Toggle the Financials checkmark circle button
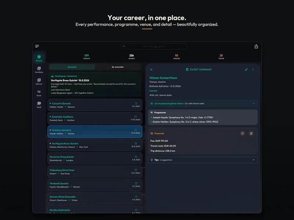Screen dimensions: 294x220 point(243,133)
